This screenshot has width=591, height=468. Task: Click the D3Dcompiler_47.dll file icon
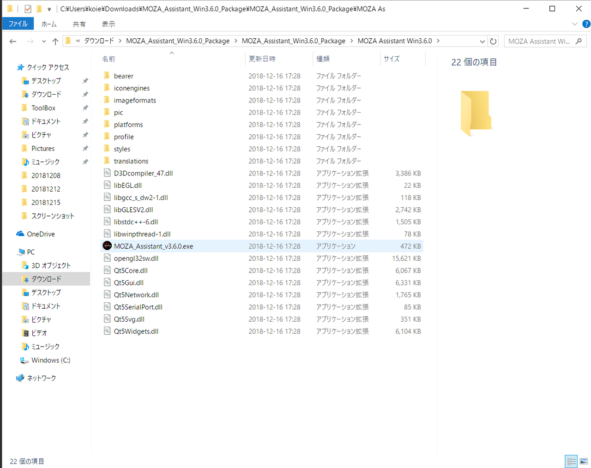click(107, 173)
